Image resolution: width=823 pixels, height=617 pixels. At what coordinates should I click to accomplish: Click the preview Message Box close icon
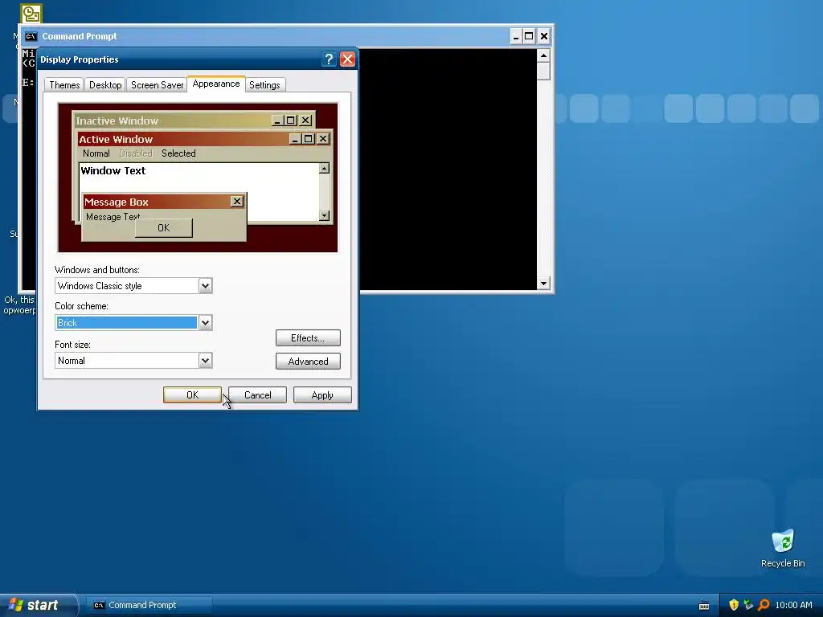pyautogui.click(x=237, y=202)
